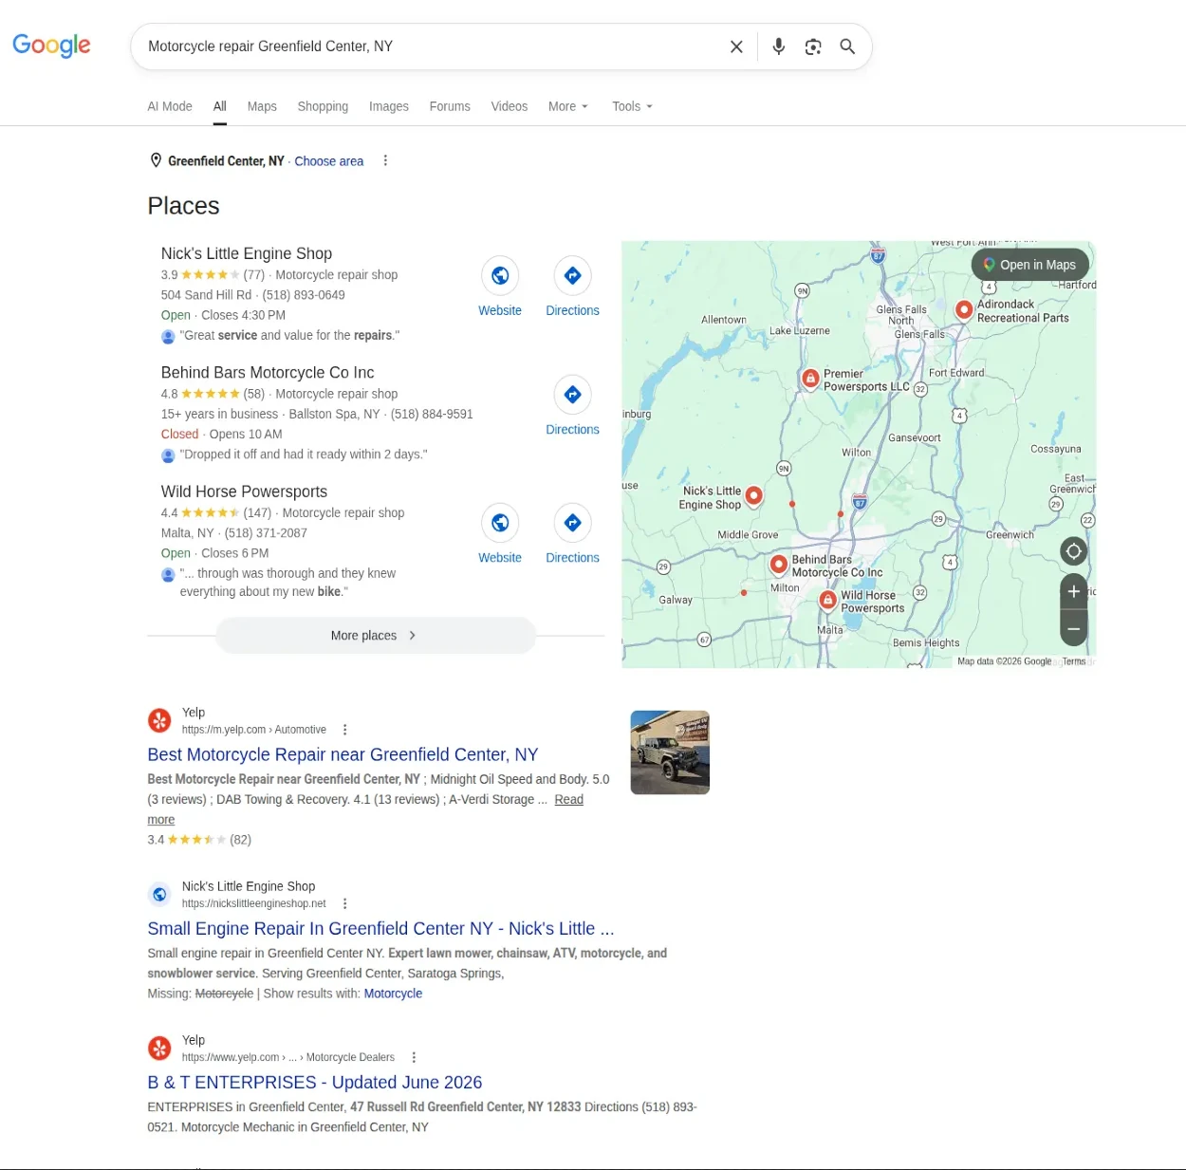Zoom out on the map

pyautogui.click(x=1073, y=628)
